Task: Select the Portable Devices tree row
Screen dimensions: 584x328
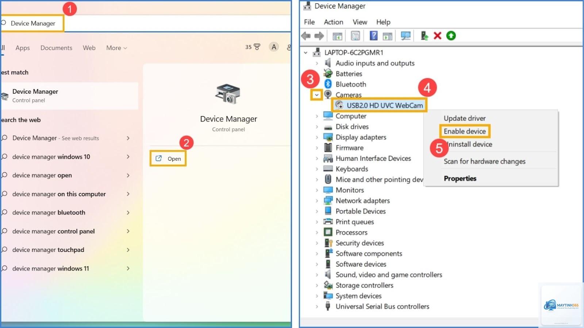Action: (x=361, y=211)
